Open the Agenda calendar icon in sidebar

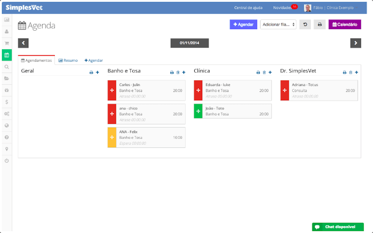(6, 55)
